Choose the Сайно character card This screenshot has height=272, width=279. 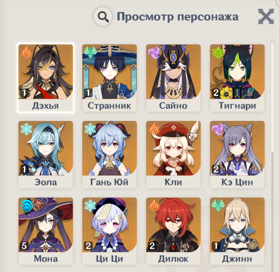173,78
